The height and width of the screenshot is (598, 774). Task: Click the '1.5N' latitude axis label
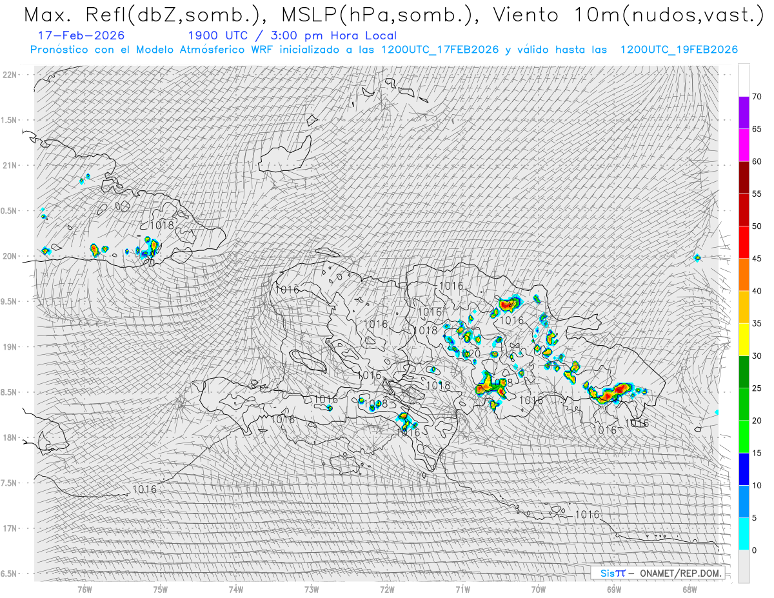(9, 120)
